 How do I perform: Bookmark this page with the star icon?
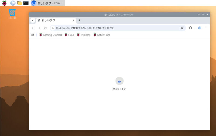tap(182, 28)
